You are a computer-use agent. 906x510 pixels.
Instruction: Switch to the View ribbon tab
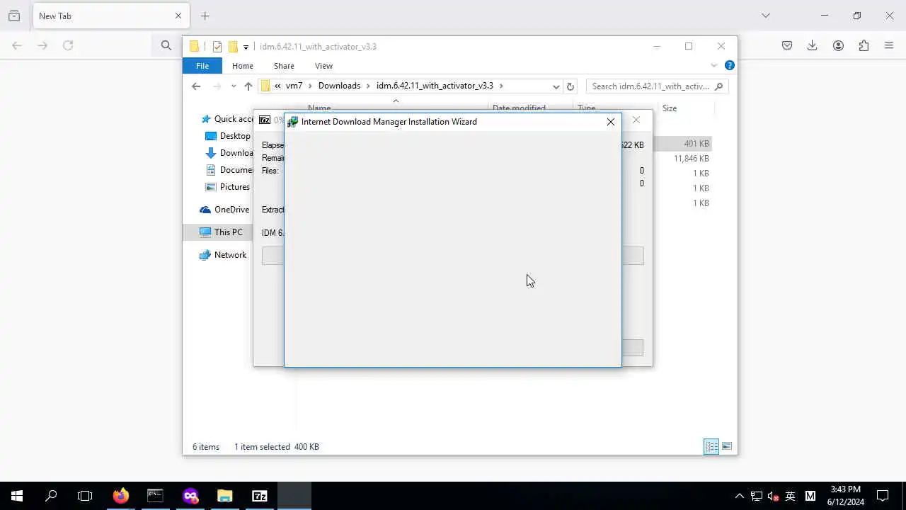click(323, 66)
